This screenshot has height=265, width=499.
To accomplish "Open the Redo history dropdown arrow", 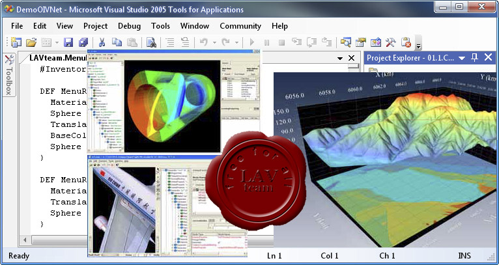I will [x=236, y=42].
